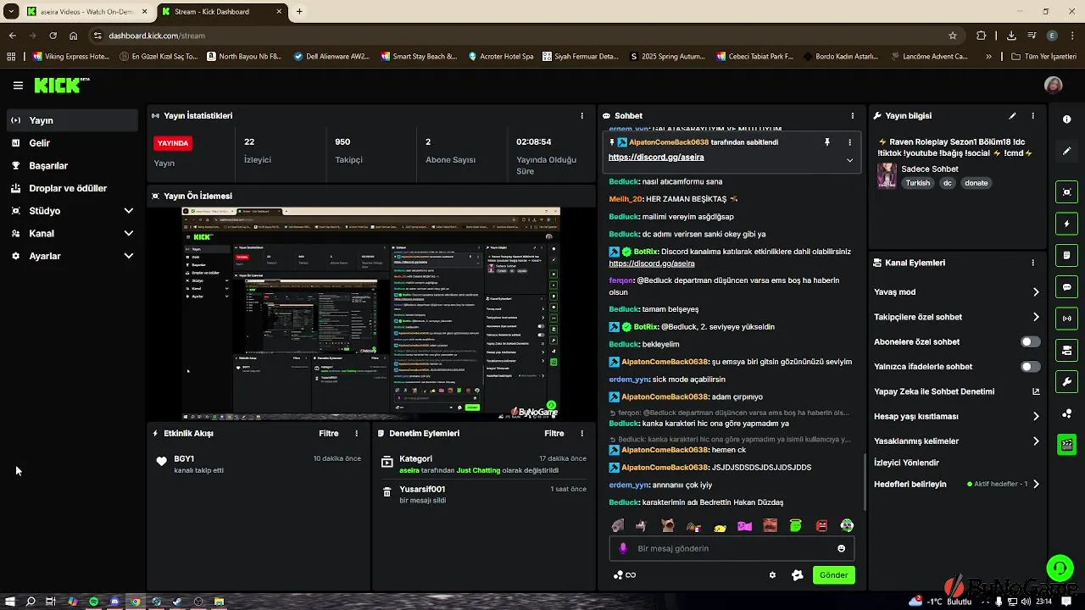Select Başarılar in the sidebar

point(72,166)
